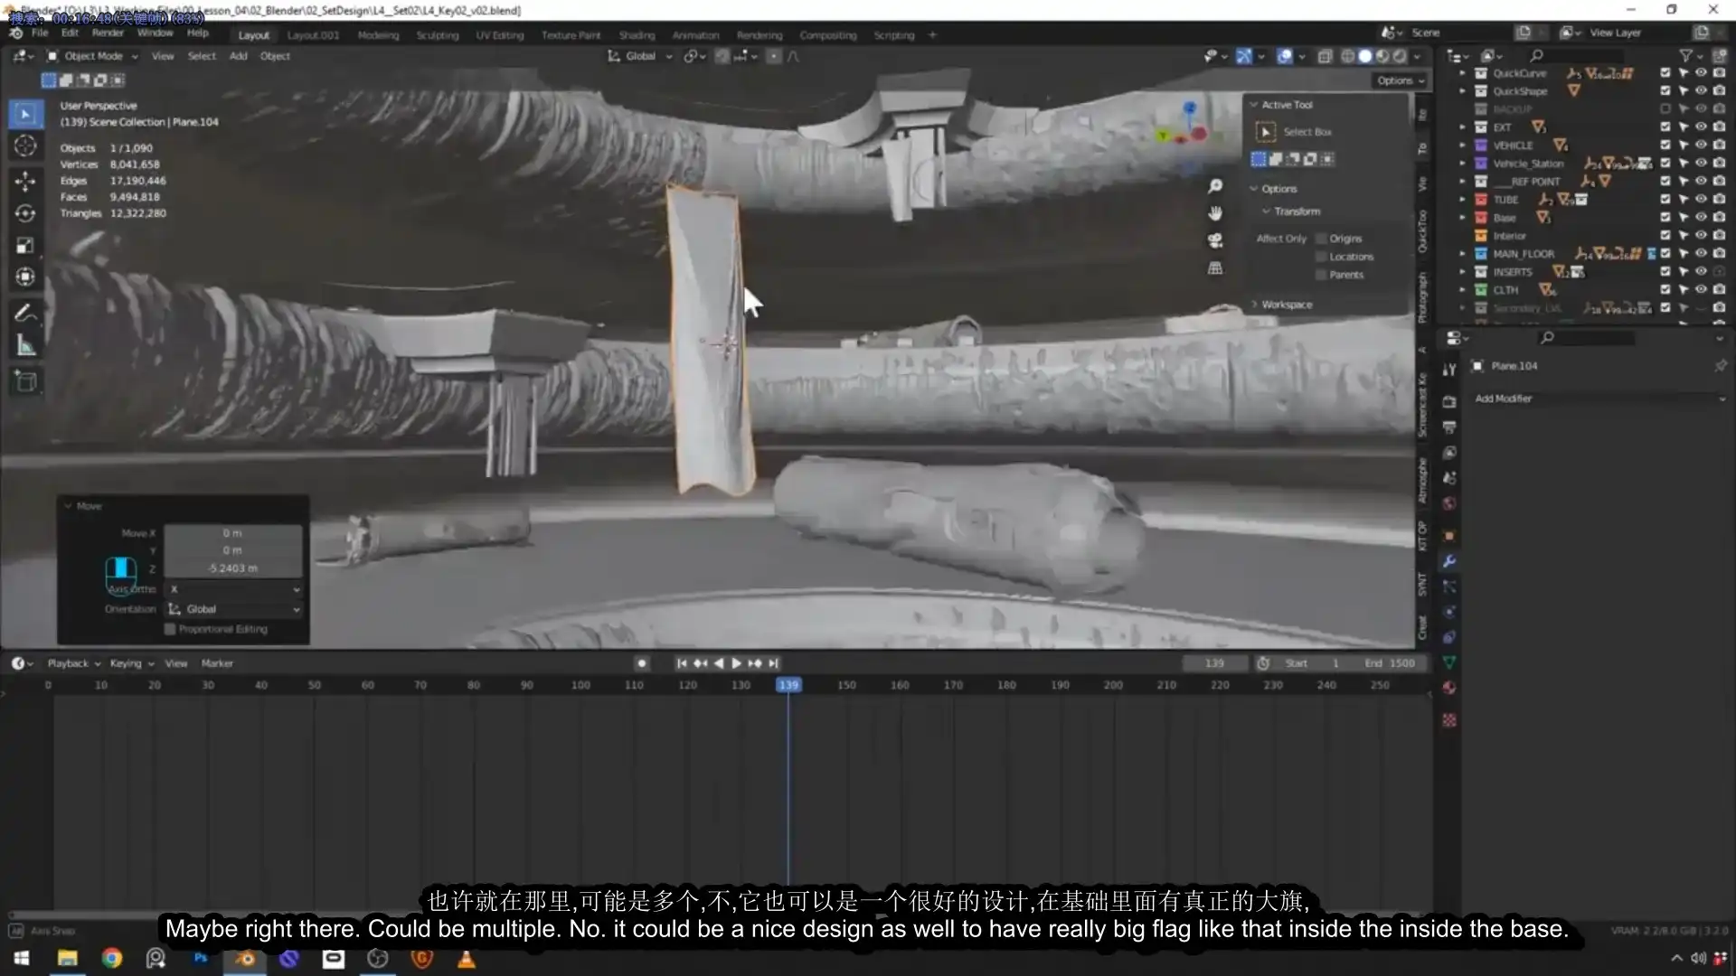Screen dimensions: 1736x976
Task: Select the Measure tool in the toolbar
Action: 25,345
